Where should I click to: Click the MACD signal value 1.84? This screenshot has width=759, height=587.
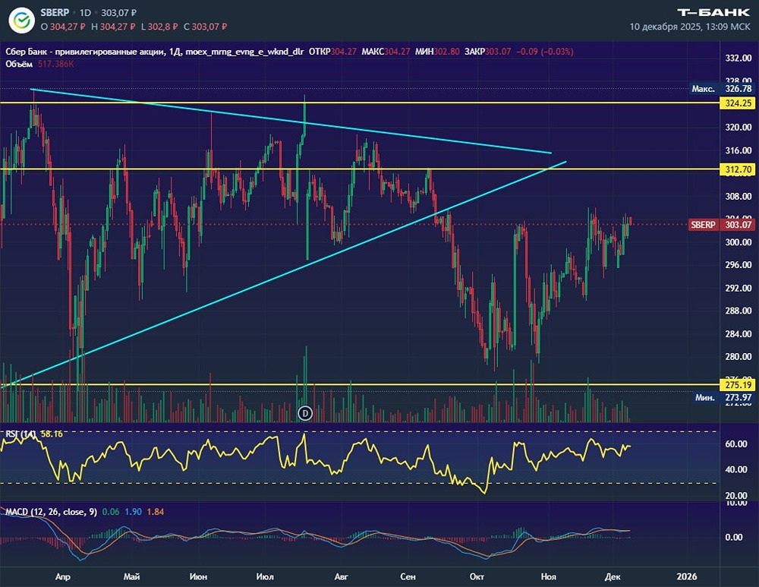pos(156,512)
